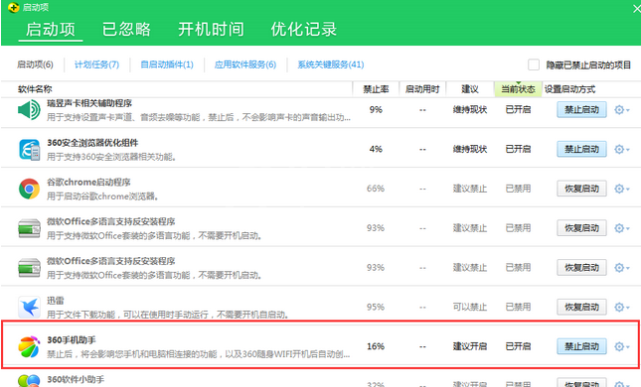Click the 迅雷 name text
Screen dimensions: 641x387
point(56,301)
